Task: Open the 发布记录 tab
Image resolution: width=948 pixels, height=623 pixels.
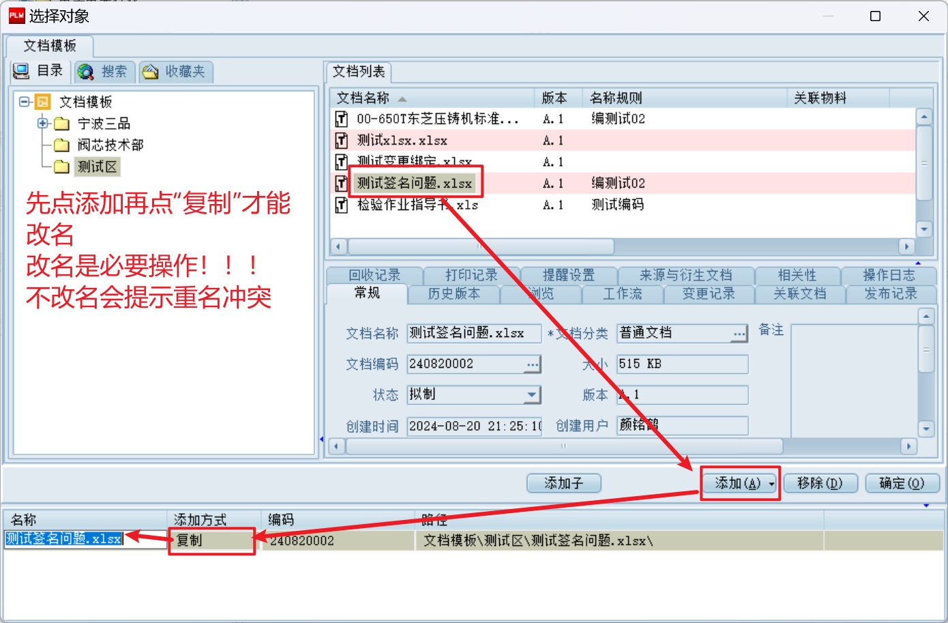Action: pos(891,293)
